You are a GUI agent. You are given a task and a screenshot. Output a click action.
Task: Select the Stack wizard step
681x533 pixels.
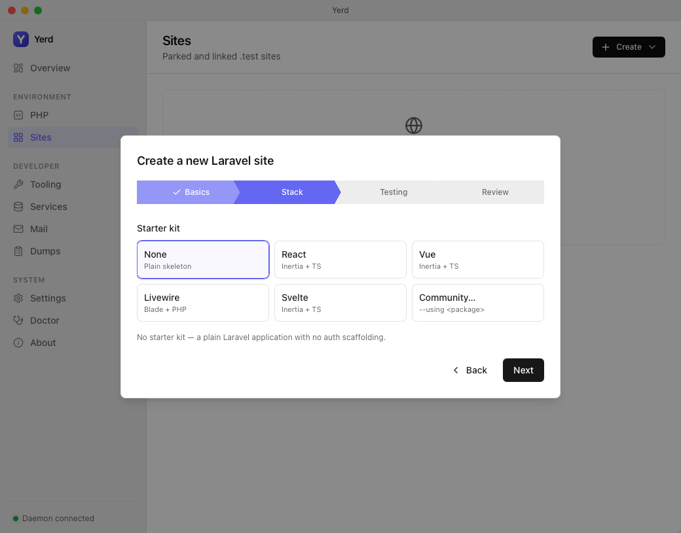(287, 192)
